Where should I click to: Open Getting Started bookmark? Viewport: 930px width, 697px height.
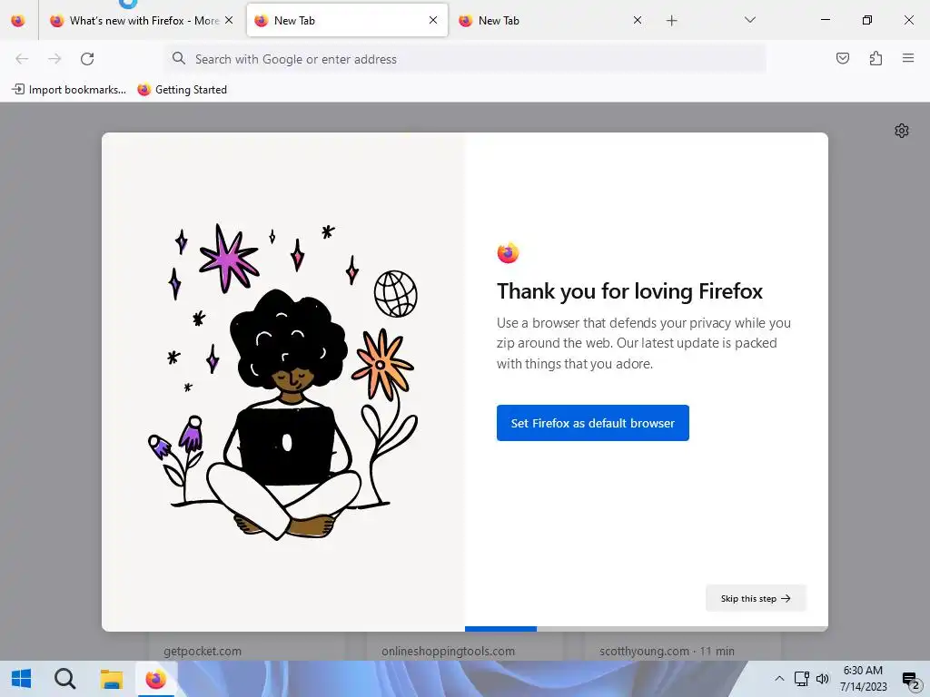(182, 90)
